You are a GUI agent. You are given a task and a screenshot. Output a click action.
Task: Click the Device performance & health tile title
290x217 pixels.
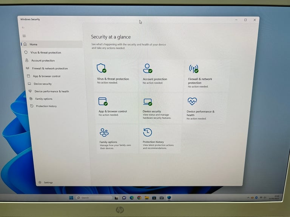[x=201, y=113]
